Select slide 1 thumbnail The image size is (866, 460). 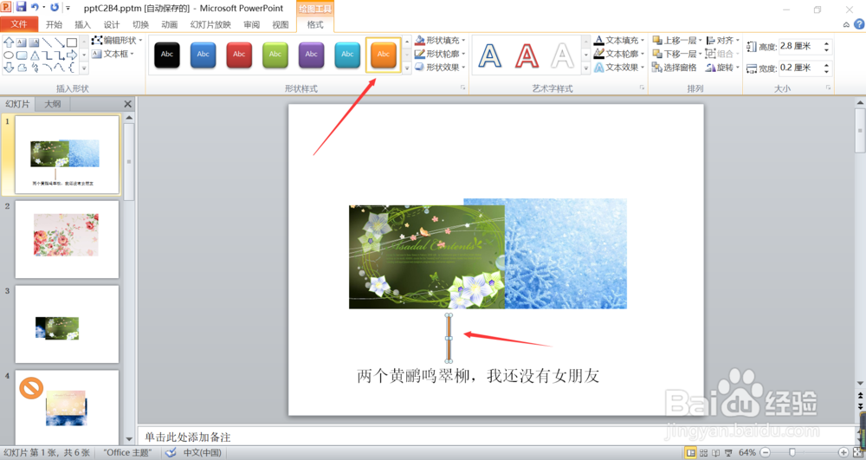coord(67,154)
